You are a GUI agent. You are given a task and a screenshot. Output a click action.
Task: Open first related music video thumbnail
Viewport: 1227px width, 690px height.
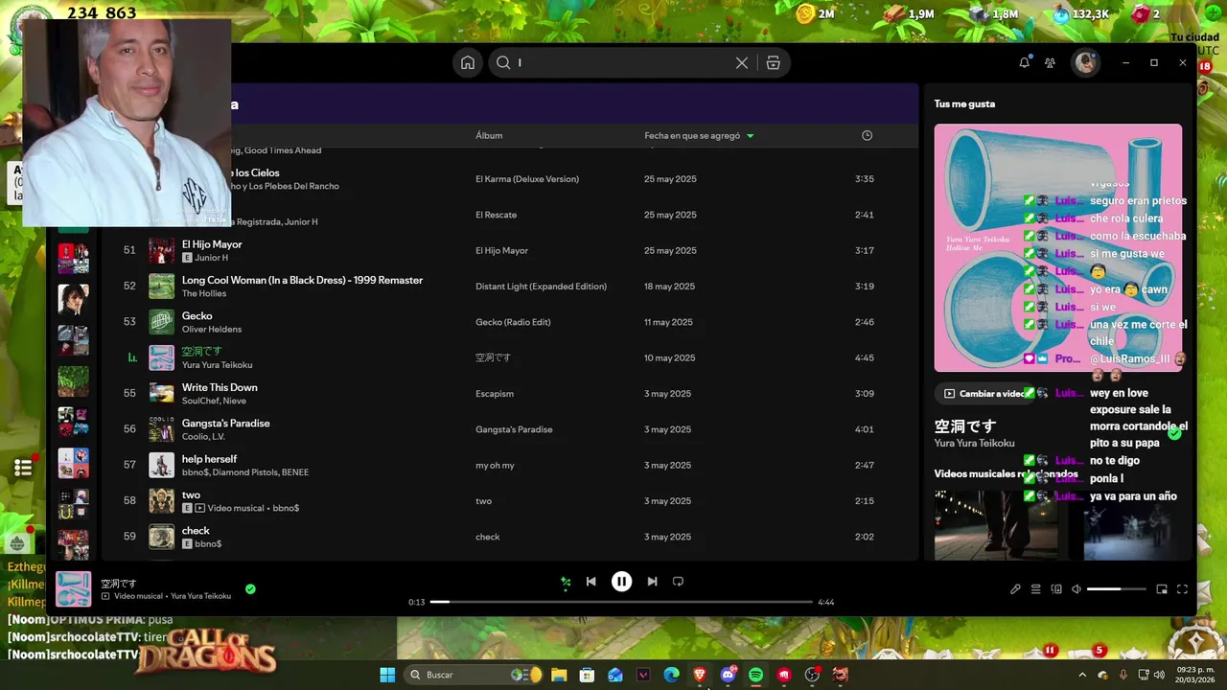[996, 524]
